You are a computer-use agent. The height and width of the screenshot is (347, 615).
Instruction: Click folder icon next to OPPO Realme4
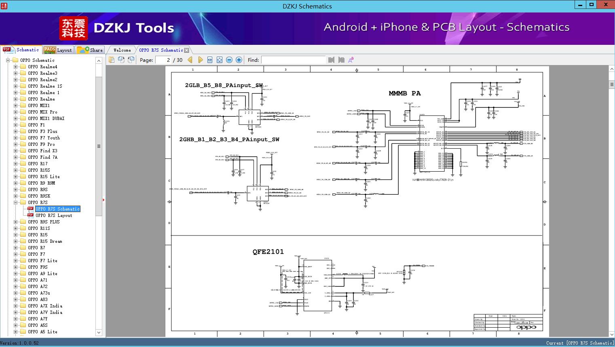click(23, 67)
